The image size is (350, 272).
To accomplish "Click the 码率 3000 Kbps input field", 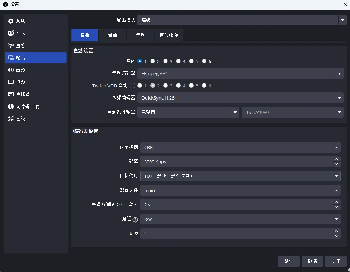I will (236, 162).
